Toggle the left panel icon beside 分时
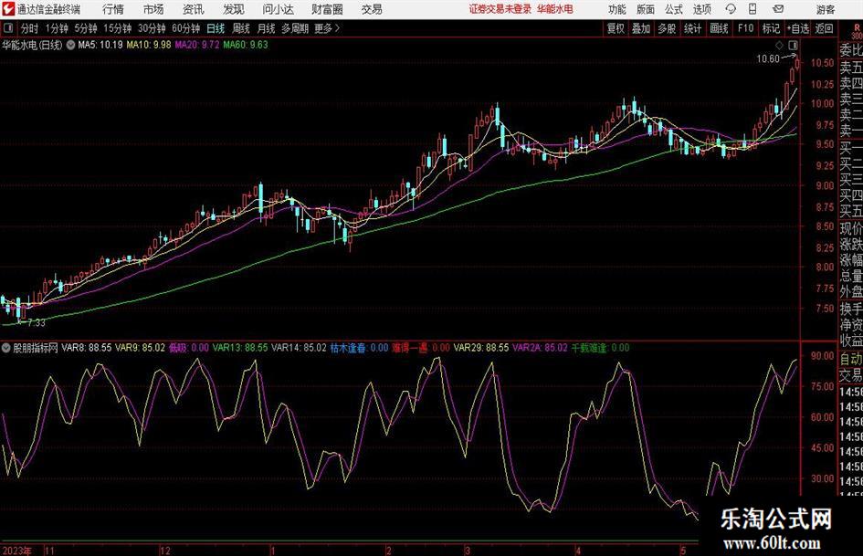Image resolution: width=863 pixels, height=556 pixels. point(8,28)
